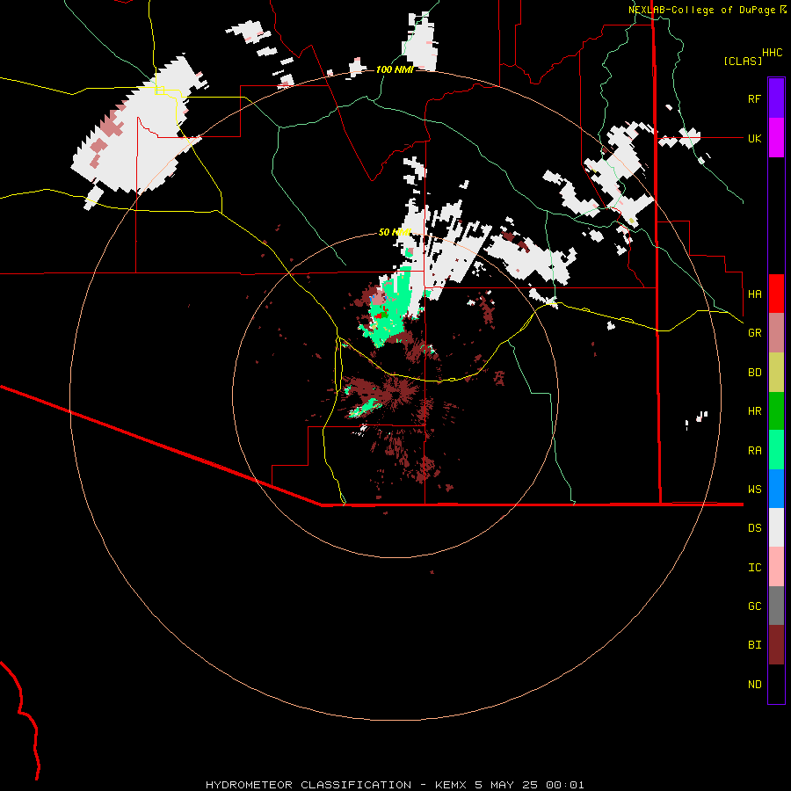Click the HR heavy rain green swatch
This screenshot has height=791, width=791.
coord(776,410)
